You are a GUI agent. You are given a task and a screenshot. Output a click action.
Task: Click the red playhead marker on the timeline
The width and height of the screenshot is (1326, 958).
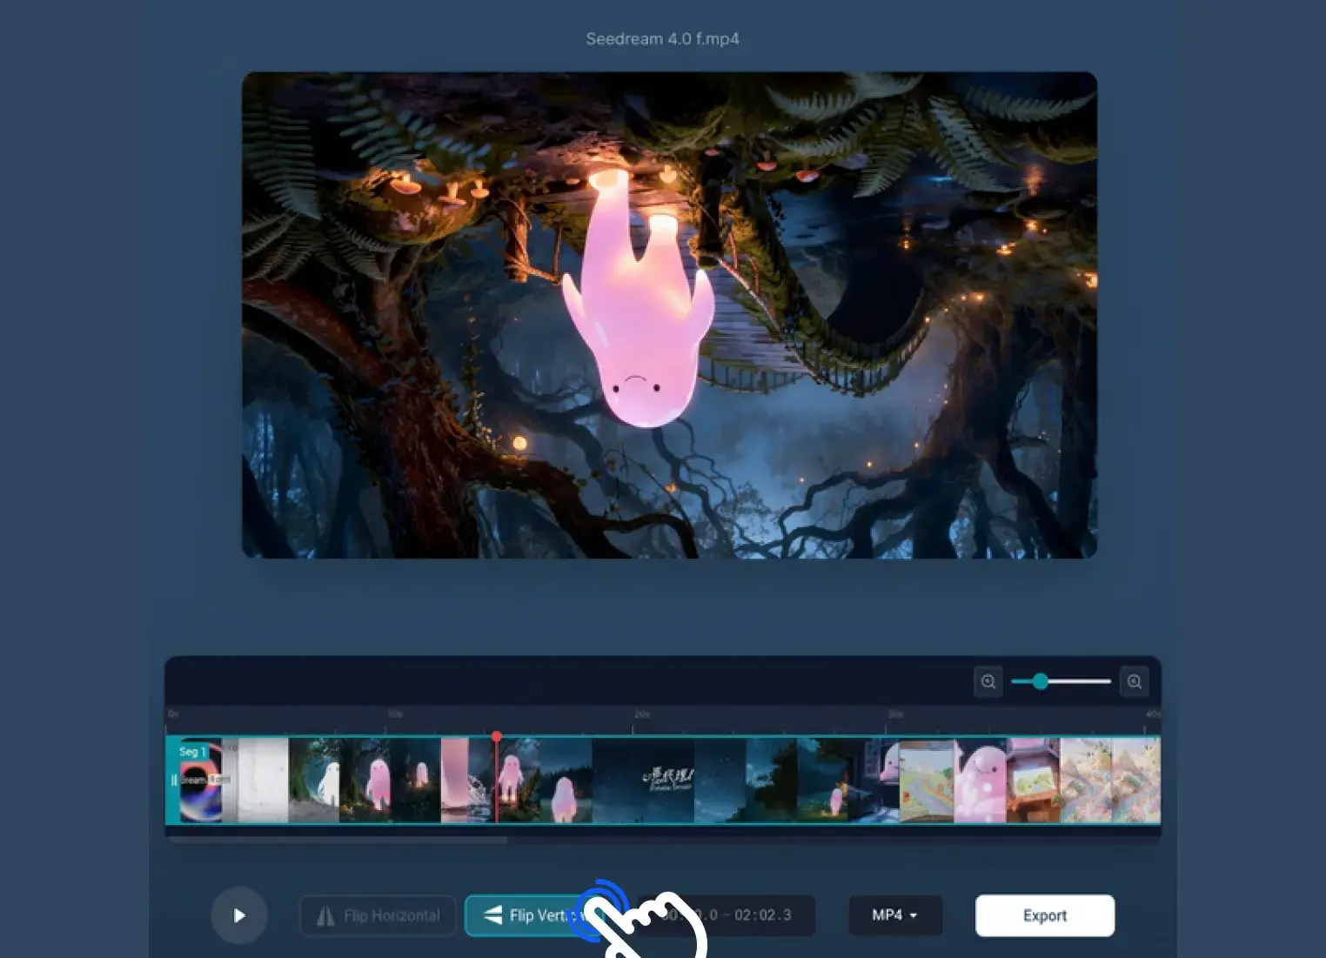click(496, 737)
